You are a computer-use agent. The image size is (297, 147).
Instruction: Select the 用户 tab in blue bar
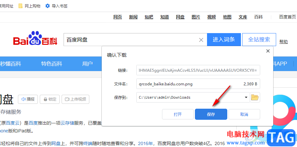tap(87, 64)
